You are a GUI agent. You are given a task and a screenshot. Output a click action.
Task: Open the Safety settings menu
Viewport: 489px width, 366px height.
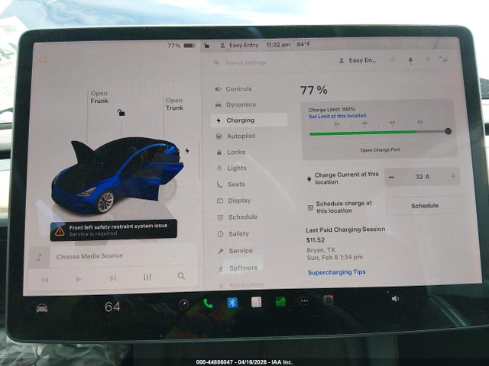[x=233, y=234]
